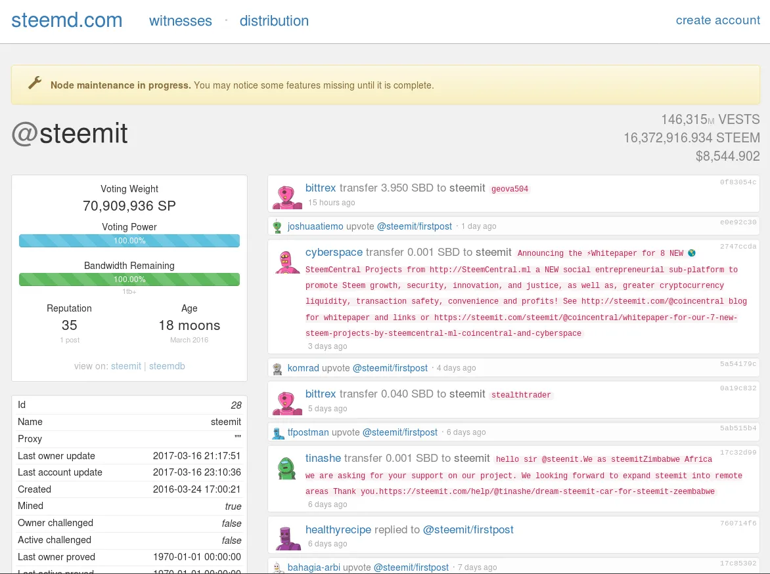Open bahagia-arbi user profile
This screenshot has width=770, height=574.
coord(314,567)
